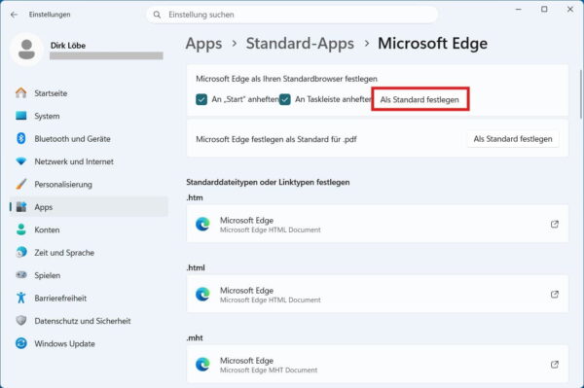Open the .htm Microsoft Edge association row
The image size is (584, 388).
point(378,224)
